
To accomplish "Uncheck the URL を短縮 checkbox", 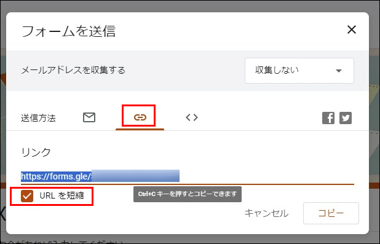I will pyautogui.click(x=27, y=196).
